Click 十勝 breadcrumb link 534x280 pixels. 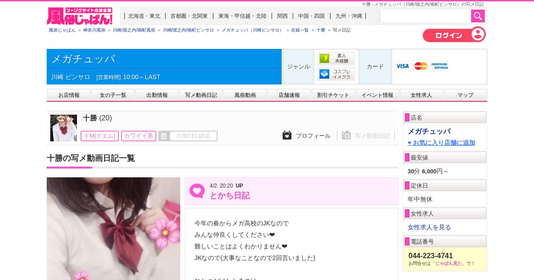point(321,30)
